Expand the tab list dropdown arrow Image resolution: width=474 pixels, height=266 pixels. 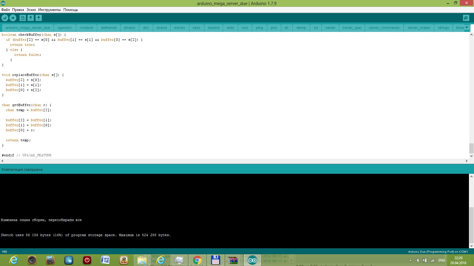[x=467, y=27]
